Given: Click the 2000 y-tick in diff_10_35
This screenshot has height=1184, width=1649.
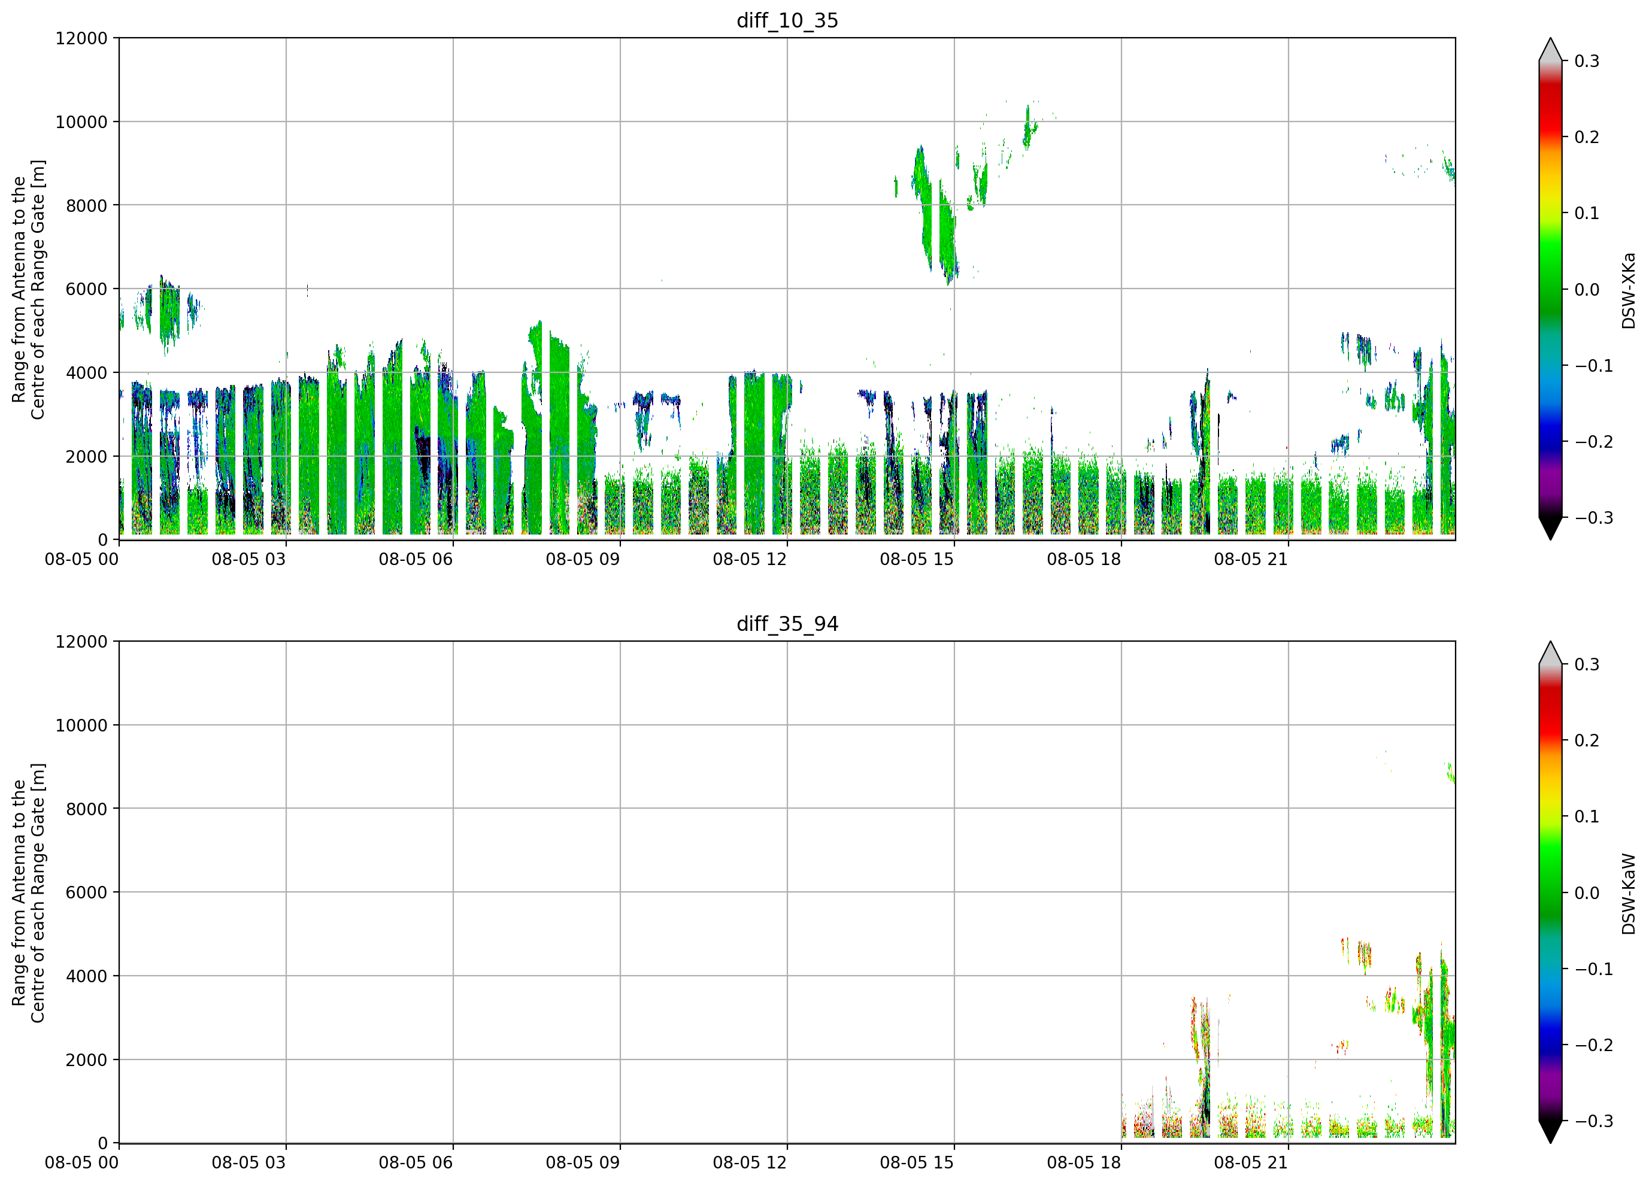Looking at the screenshot, I should [x=86, y=457].
